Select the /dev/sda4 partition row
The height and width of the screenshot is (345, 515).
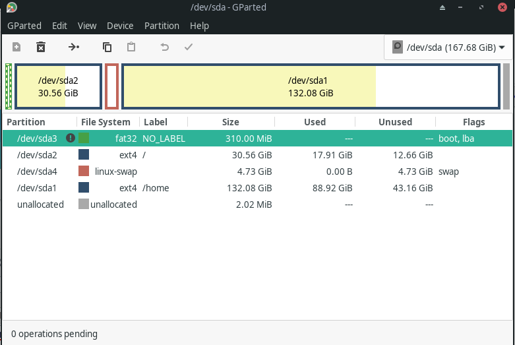coord(257,172)
